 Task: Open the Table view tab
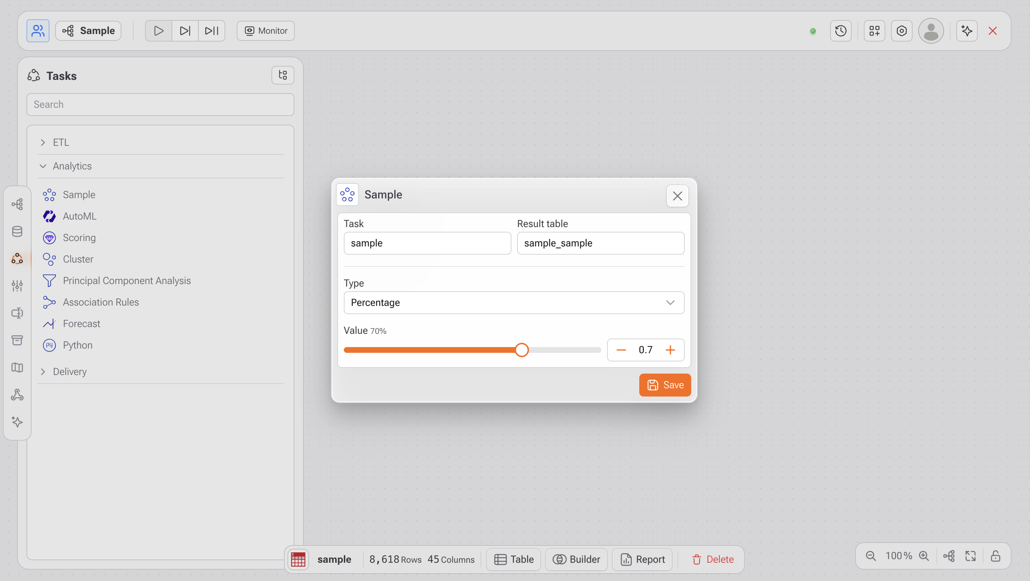coord(514,559)
